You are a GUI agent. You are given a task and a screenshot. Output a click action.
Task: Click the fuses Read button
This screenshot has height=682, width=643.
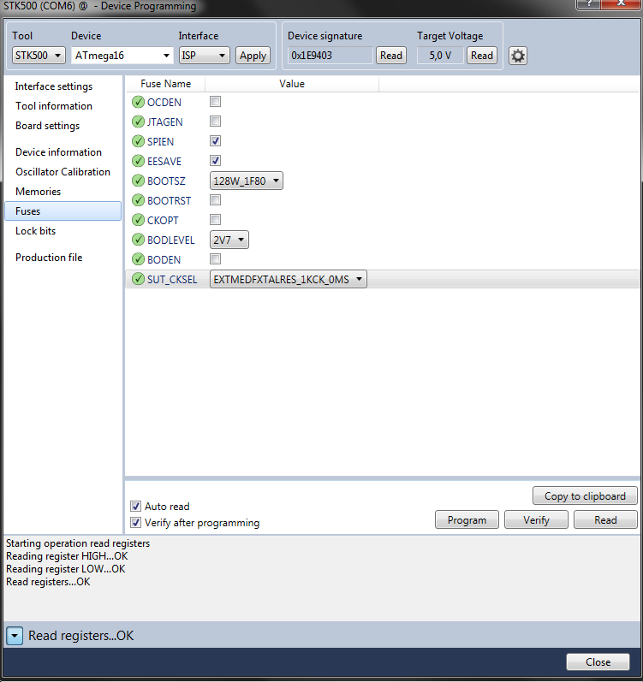pyautogui.click(x=605, y=519)
